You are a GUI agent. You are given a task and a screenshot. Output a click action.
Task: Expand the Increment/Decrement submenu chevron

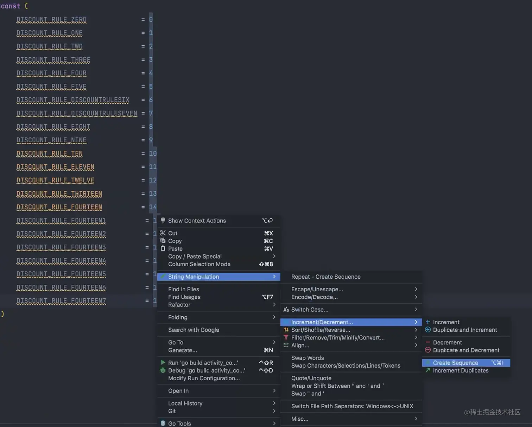416,322
